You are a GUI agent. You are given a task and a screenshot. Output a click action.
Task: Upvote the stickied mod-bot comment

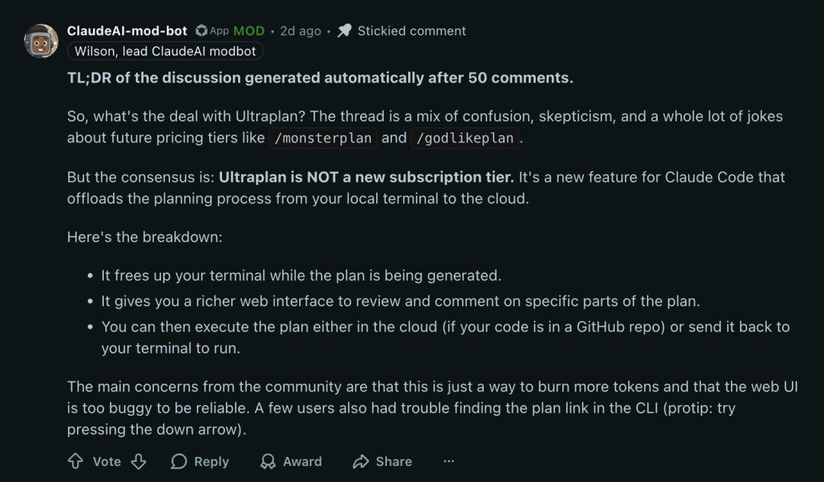click(x=76, y=461)
